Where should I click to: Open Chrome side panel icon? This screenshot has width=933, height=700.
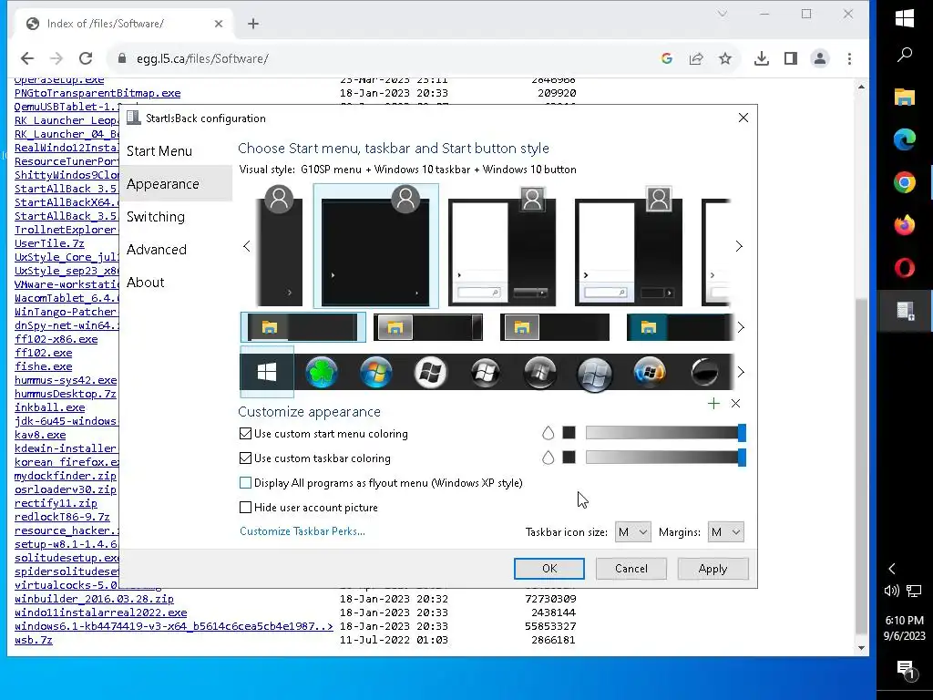pyautogui.click(x=790, y=58)
